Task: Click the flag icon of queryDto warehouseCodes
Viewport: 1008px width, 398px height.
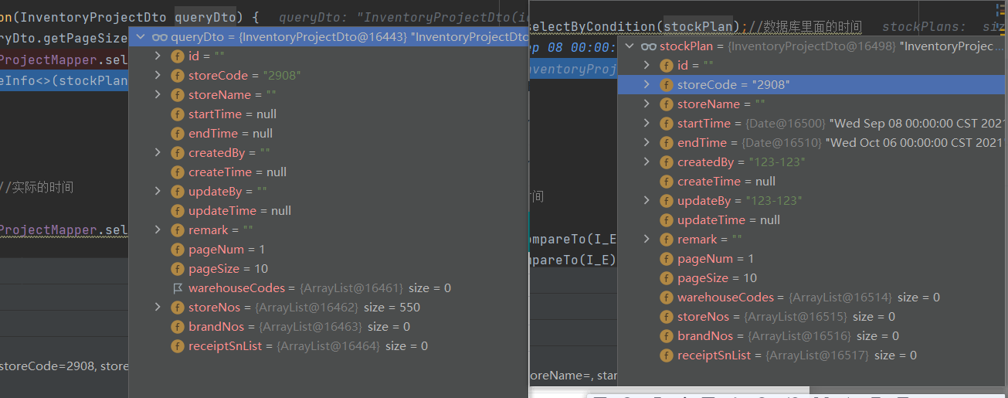Action: point(178,288)
